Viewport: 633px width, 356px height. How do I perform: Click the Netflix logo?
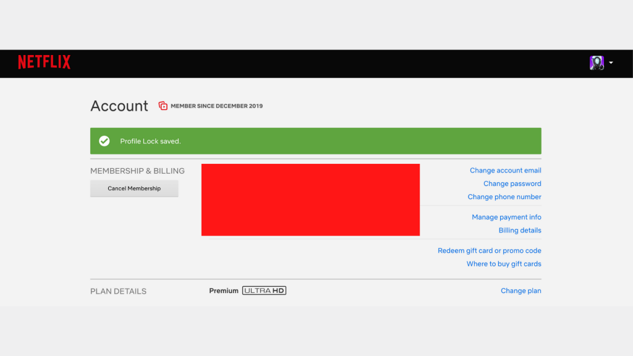(45, 62)
